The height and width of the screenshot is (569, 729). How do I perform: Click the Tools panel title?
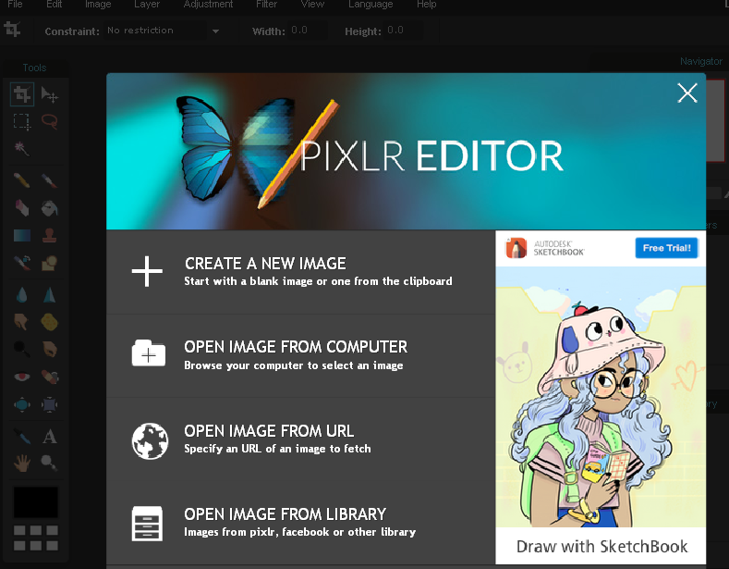[x=34, y=68]
